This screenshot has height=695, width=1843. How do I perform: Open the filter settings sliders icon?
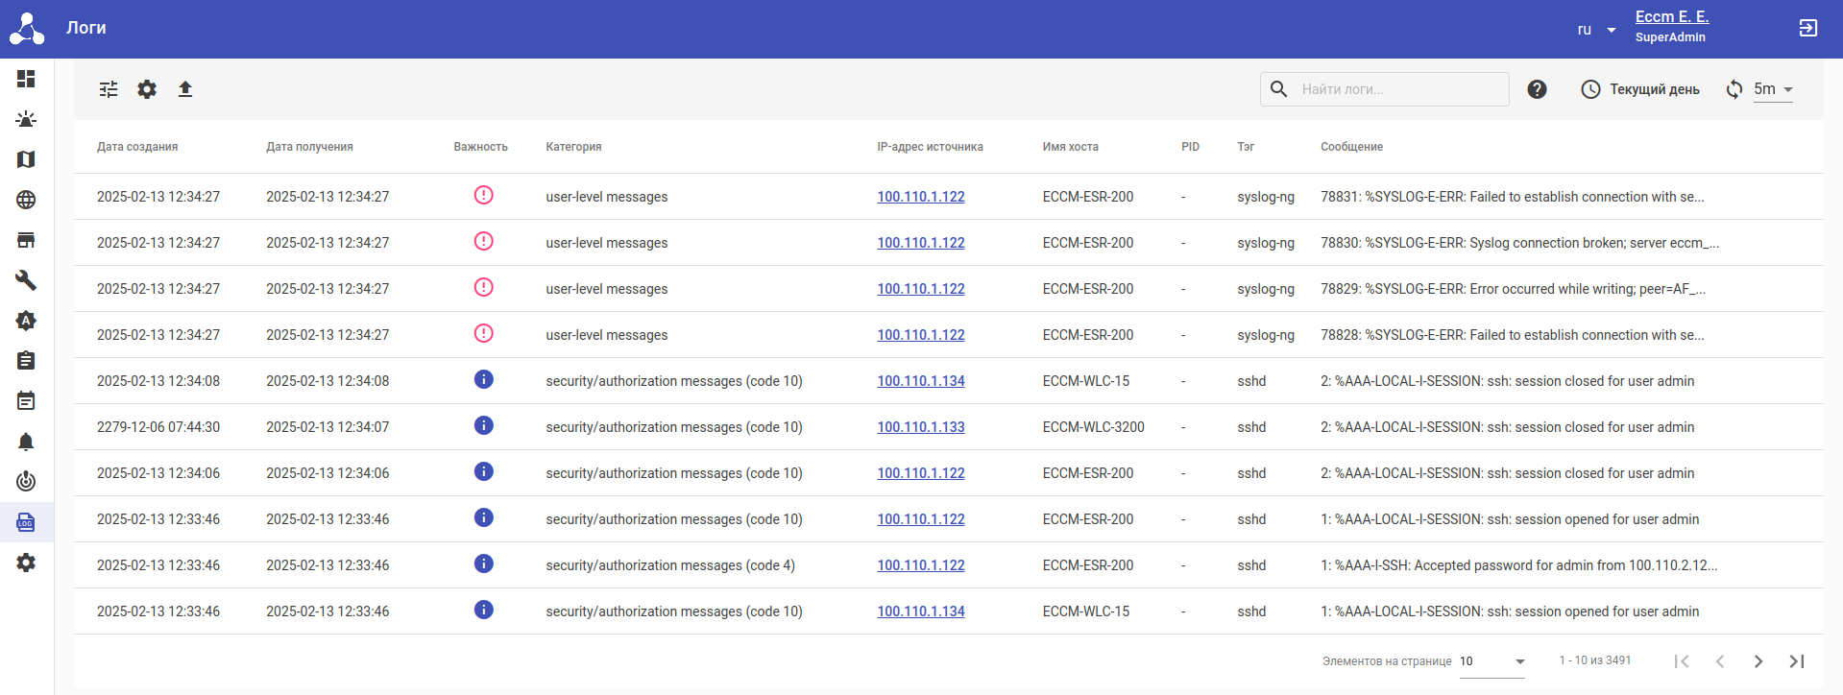[109, 89]
